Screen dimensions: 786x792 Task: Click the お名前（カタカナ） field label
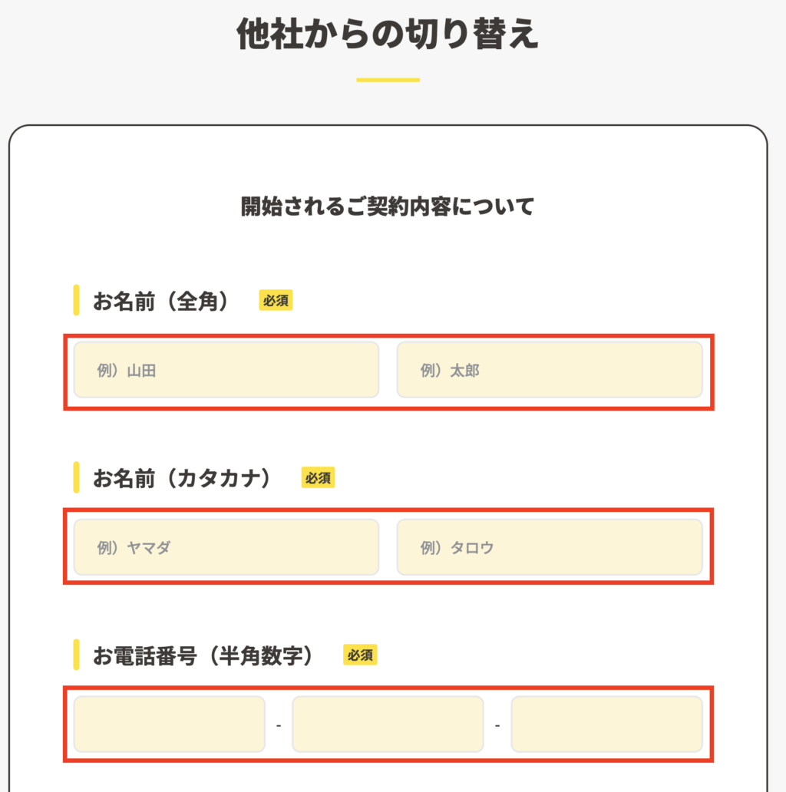tap(183, 478)
